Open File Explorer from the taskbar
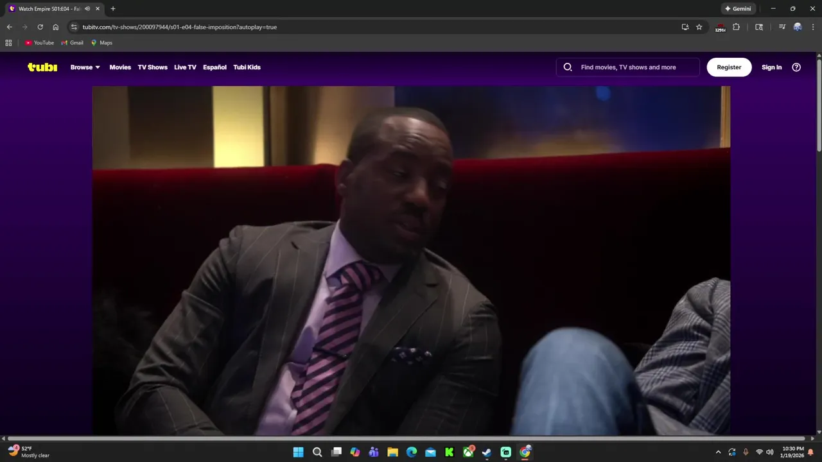This screenshot has width=822, height=462. (x=392, y=452)
